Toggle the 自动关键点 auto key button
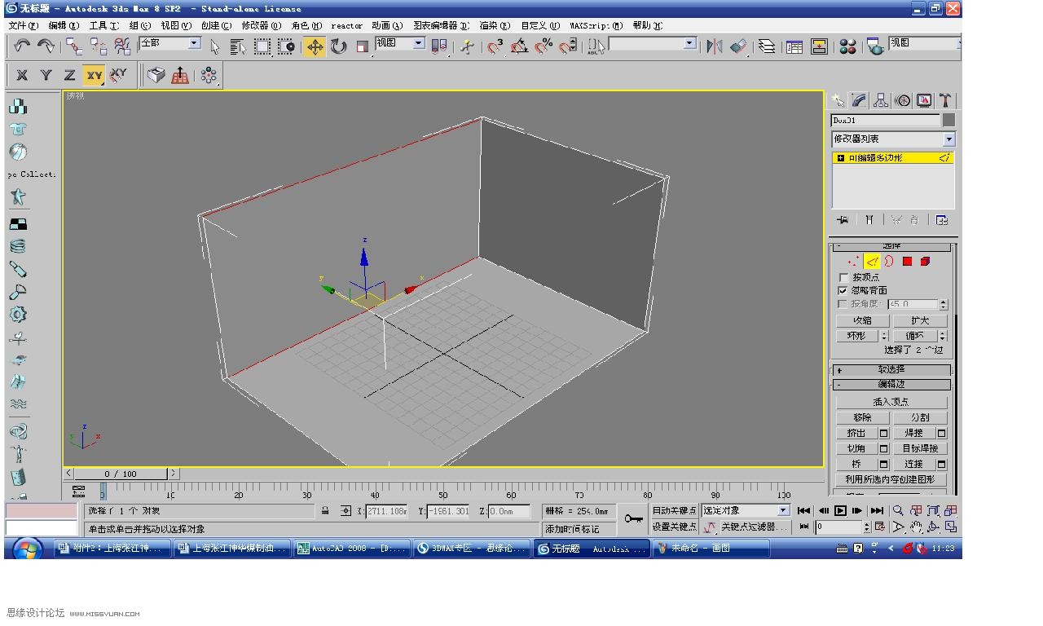This screenshot has width=1043, height=626. (674, 511)
